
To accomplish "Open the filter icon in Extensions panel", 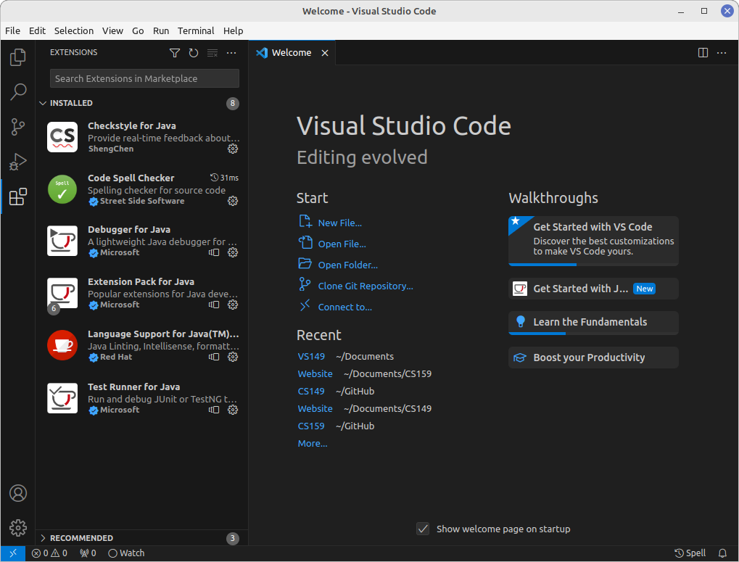I will (174, 52).
